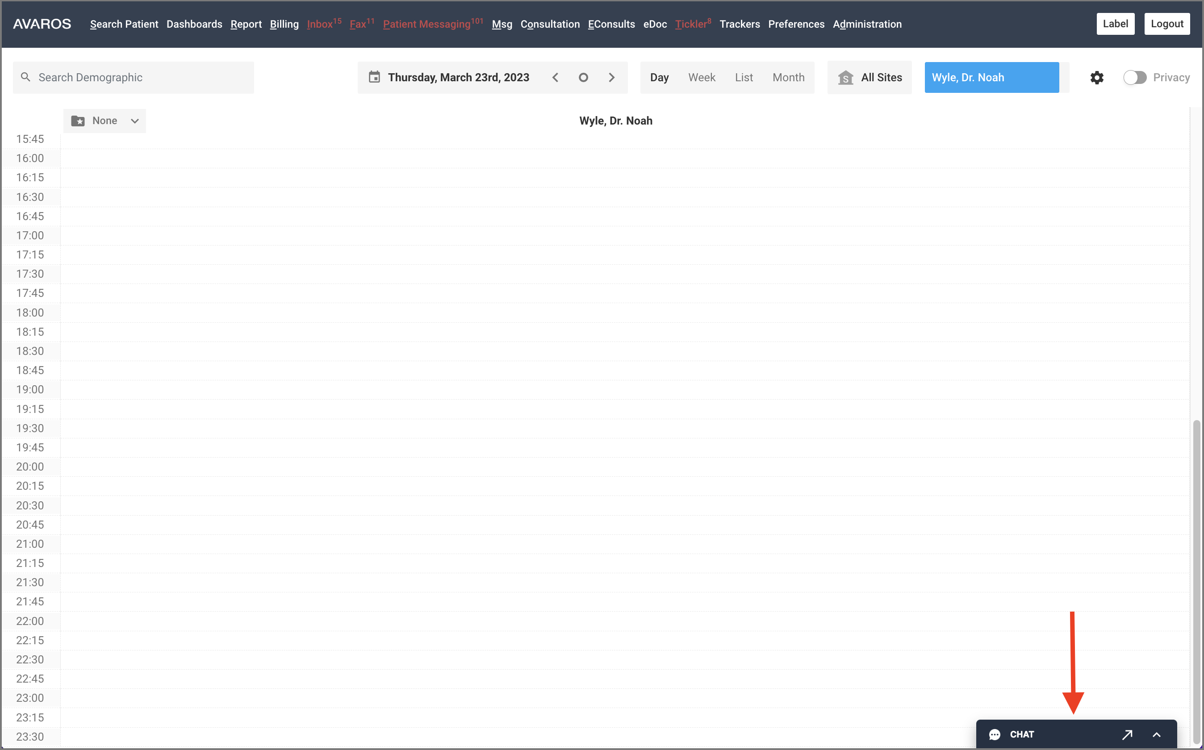This screenshot has height=750, width=1204.
Task: Switch to Day view
Action: (x=659, y=77)
